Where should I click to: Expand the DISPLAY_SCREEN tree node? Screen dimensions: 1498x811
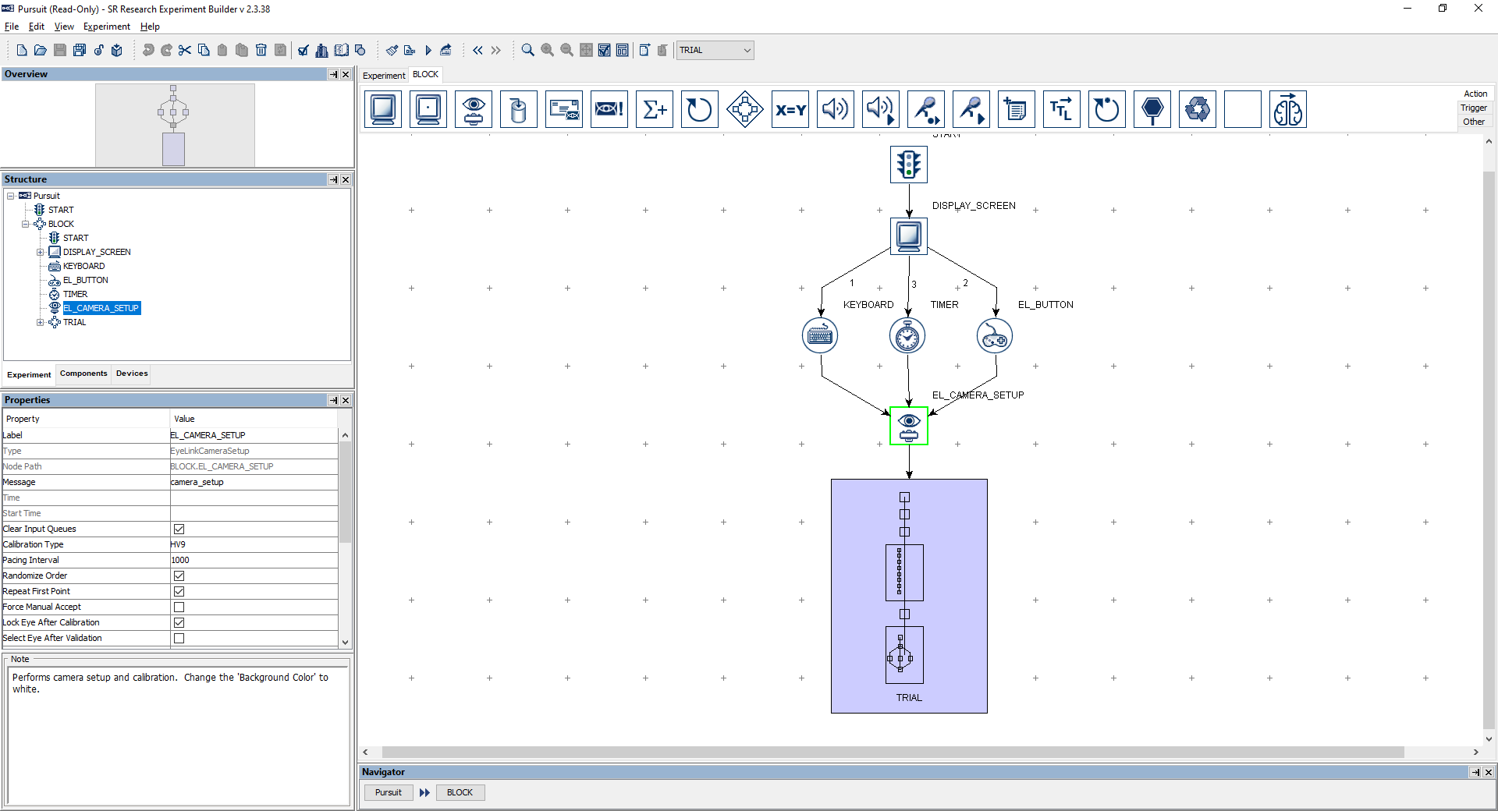pyautogui.click(x=40, y=252)
